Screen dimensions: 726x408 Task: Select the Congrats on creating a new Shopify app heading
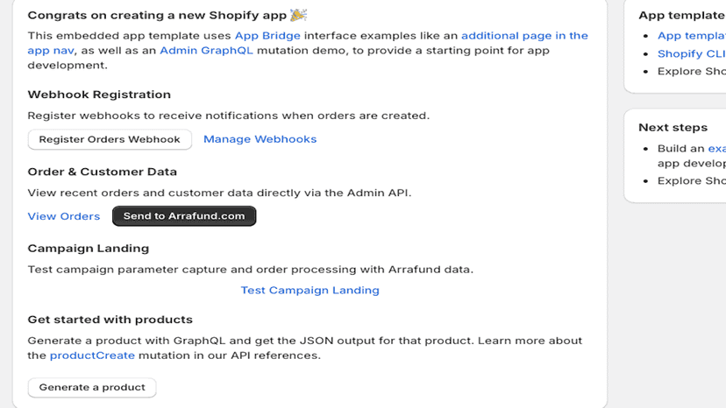[x=157, y=15]
